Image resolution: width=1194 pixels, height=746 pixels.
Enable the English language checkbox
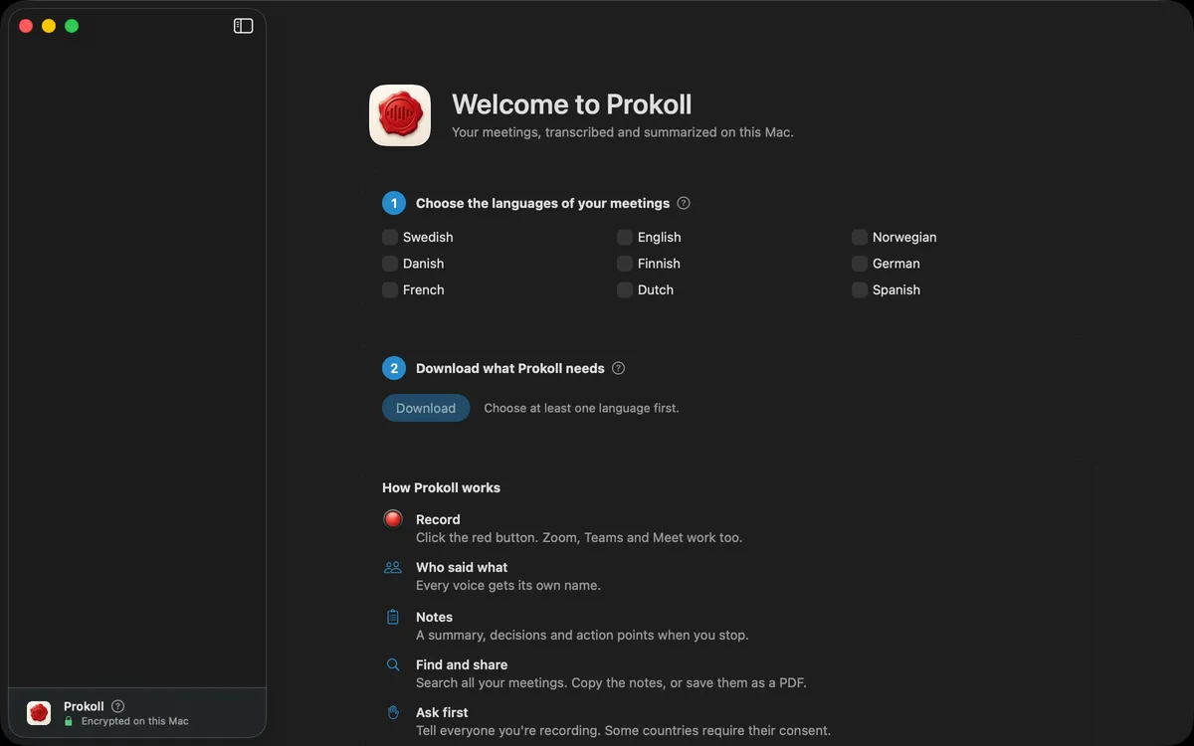[x=625, y=237]
